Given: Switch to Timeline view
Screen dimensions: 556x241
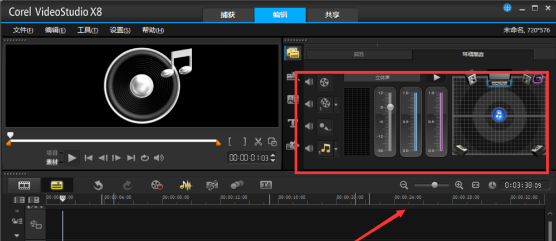Looking at the screenshot, I should pyautogui.click(x=57, y=185).
